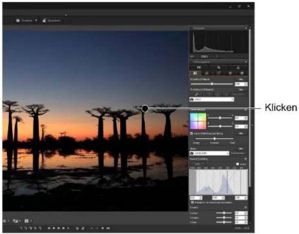
Task: Click the reset button beside the white balance label
Action: tap(241, 89)
